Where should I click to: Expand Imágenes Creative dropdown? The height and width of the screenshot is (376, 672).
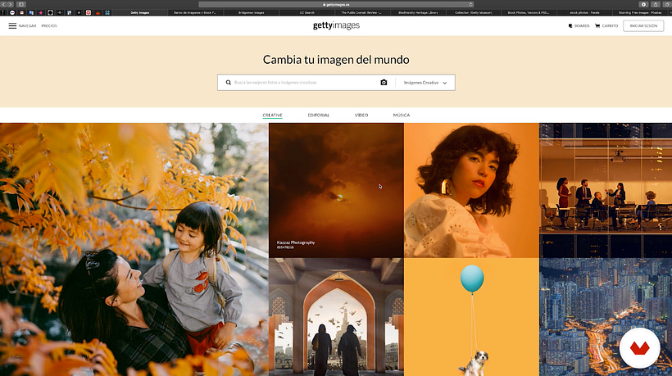[425, 83]
